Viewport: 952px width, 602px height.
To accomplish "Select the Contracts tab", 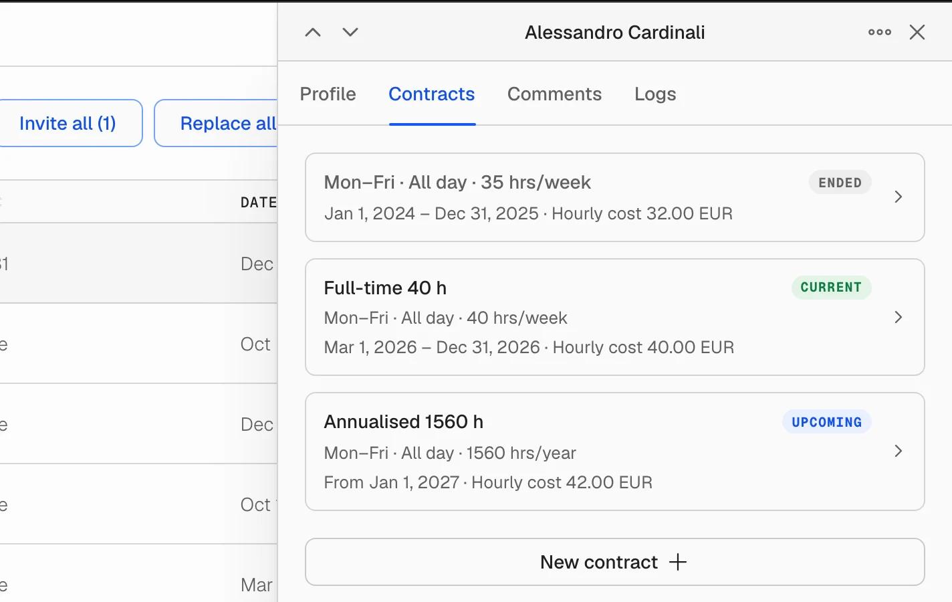I will tap(432, 94).
